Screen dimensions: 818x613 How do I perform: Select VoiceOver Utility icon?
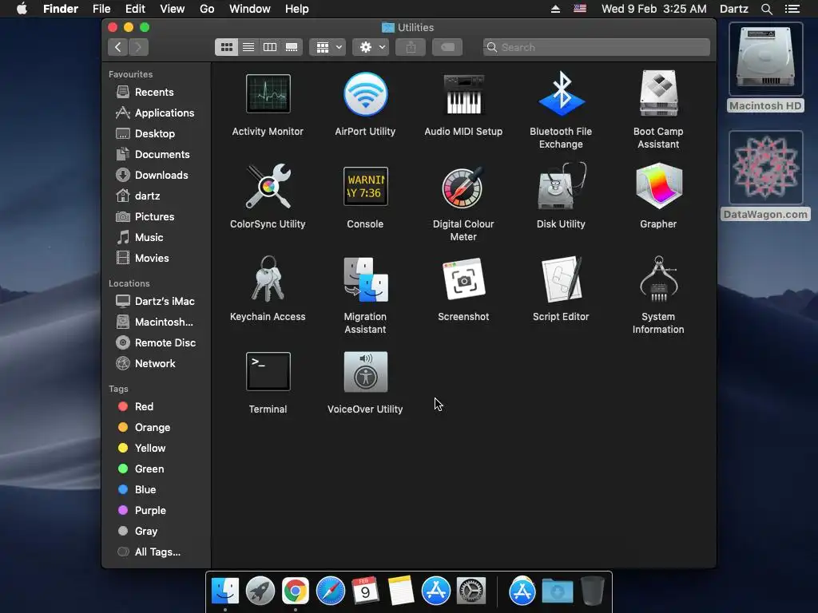tap(365, 372)
